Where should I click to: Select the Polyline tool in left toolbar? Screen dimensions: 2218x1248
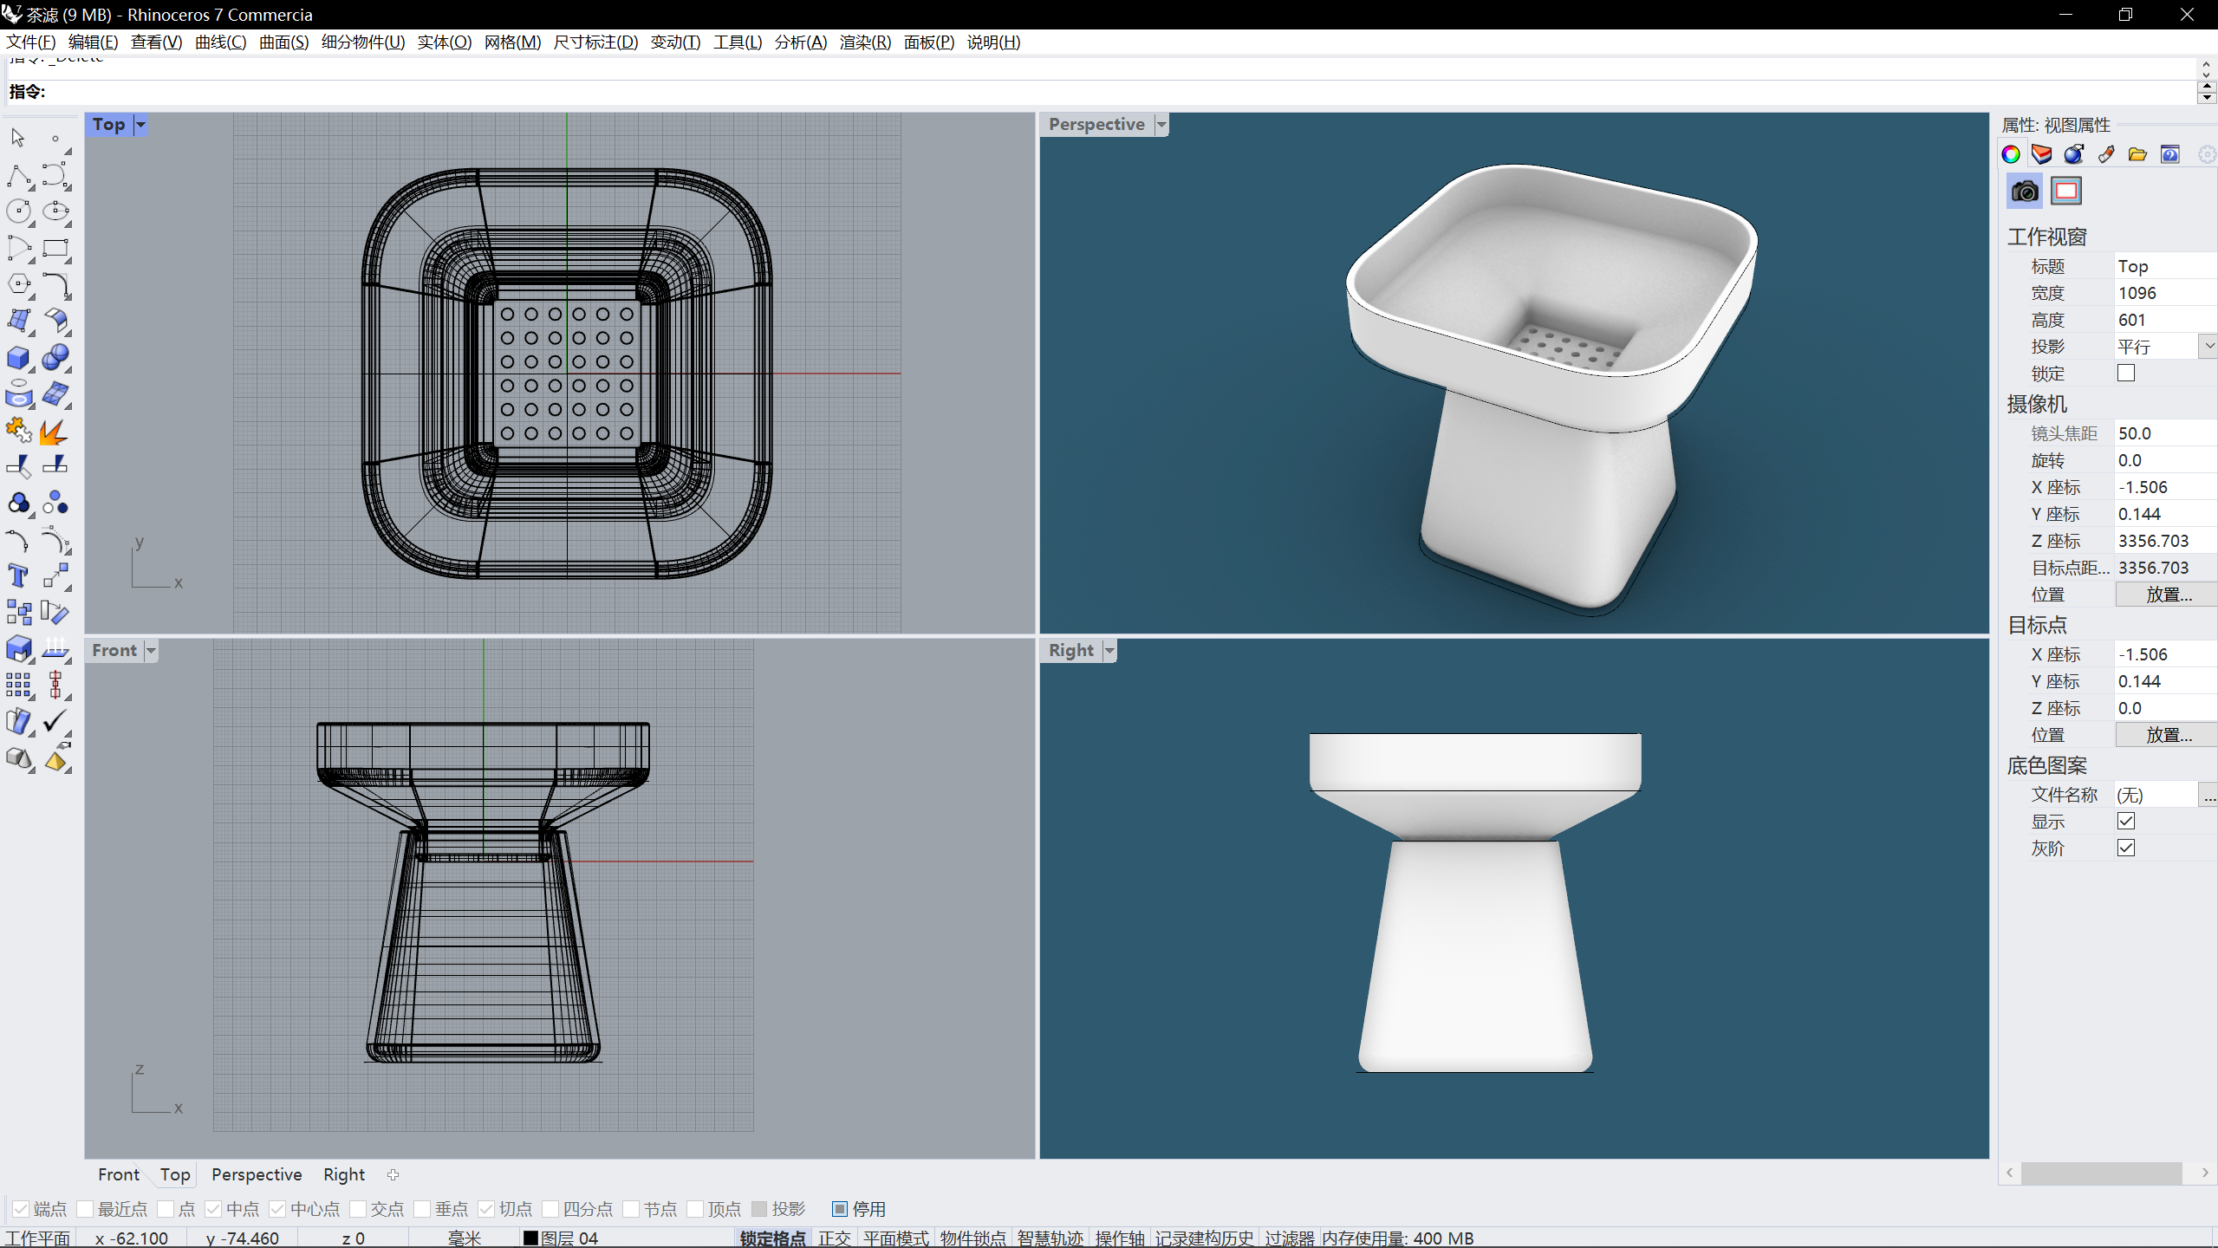tap(18, 176)
